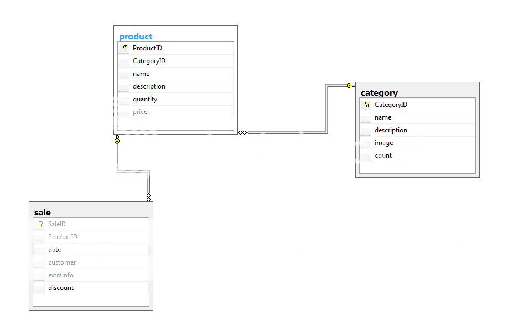Click the key symbol on the category relationship connector
Viewport: 508px width, 331px height.
pyautogui.click(x=351, y=85)
